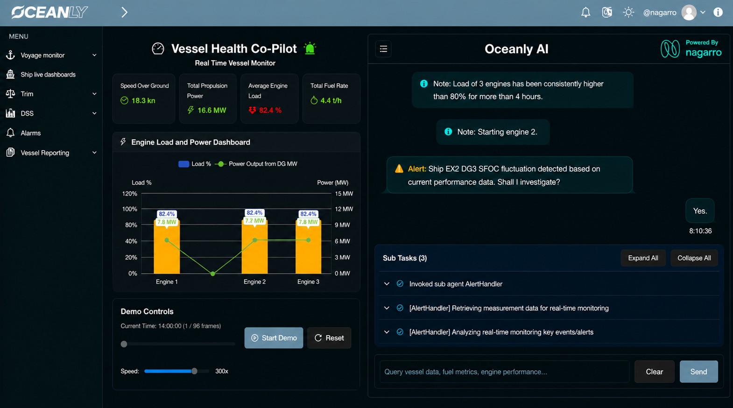
Task: Click the user avatar icon
Action: click(x=689, y=13)
